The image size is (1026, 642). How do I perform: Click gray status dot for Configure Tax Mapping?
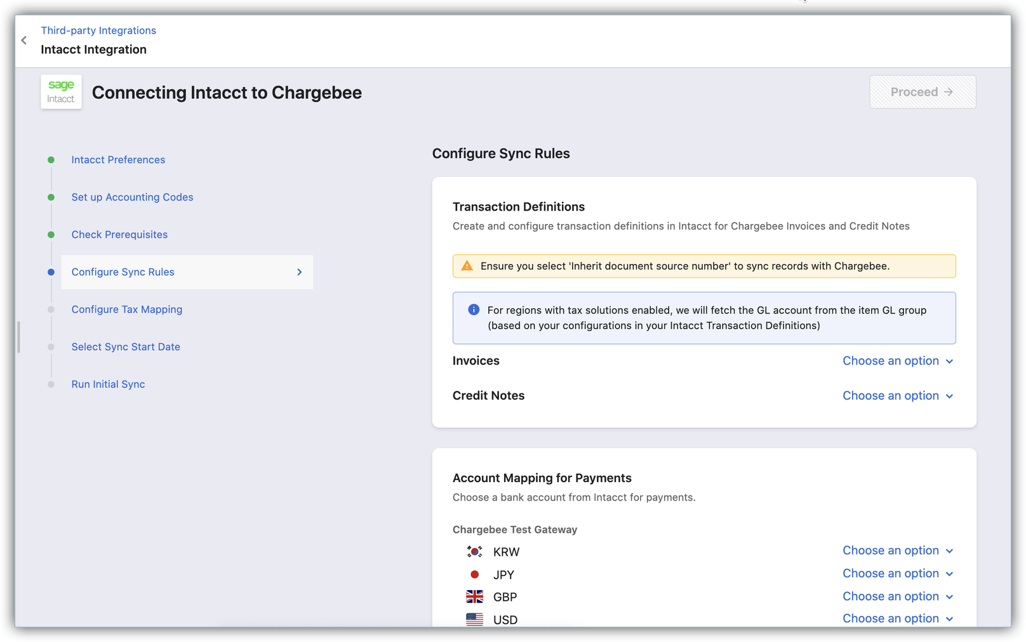click(51, 310)
